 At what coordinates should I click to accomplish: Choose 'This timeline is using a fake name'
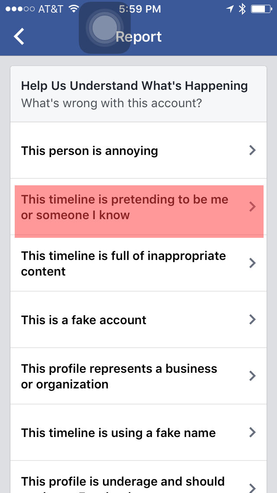[x=118, y=433]
